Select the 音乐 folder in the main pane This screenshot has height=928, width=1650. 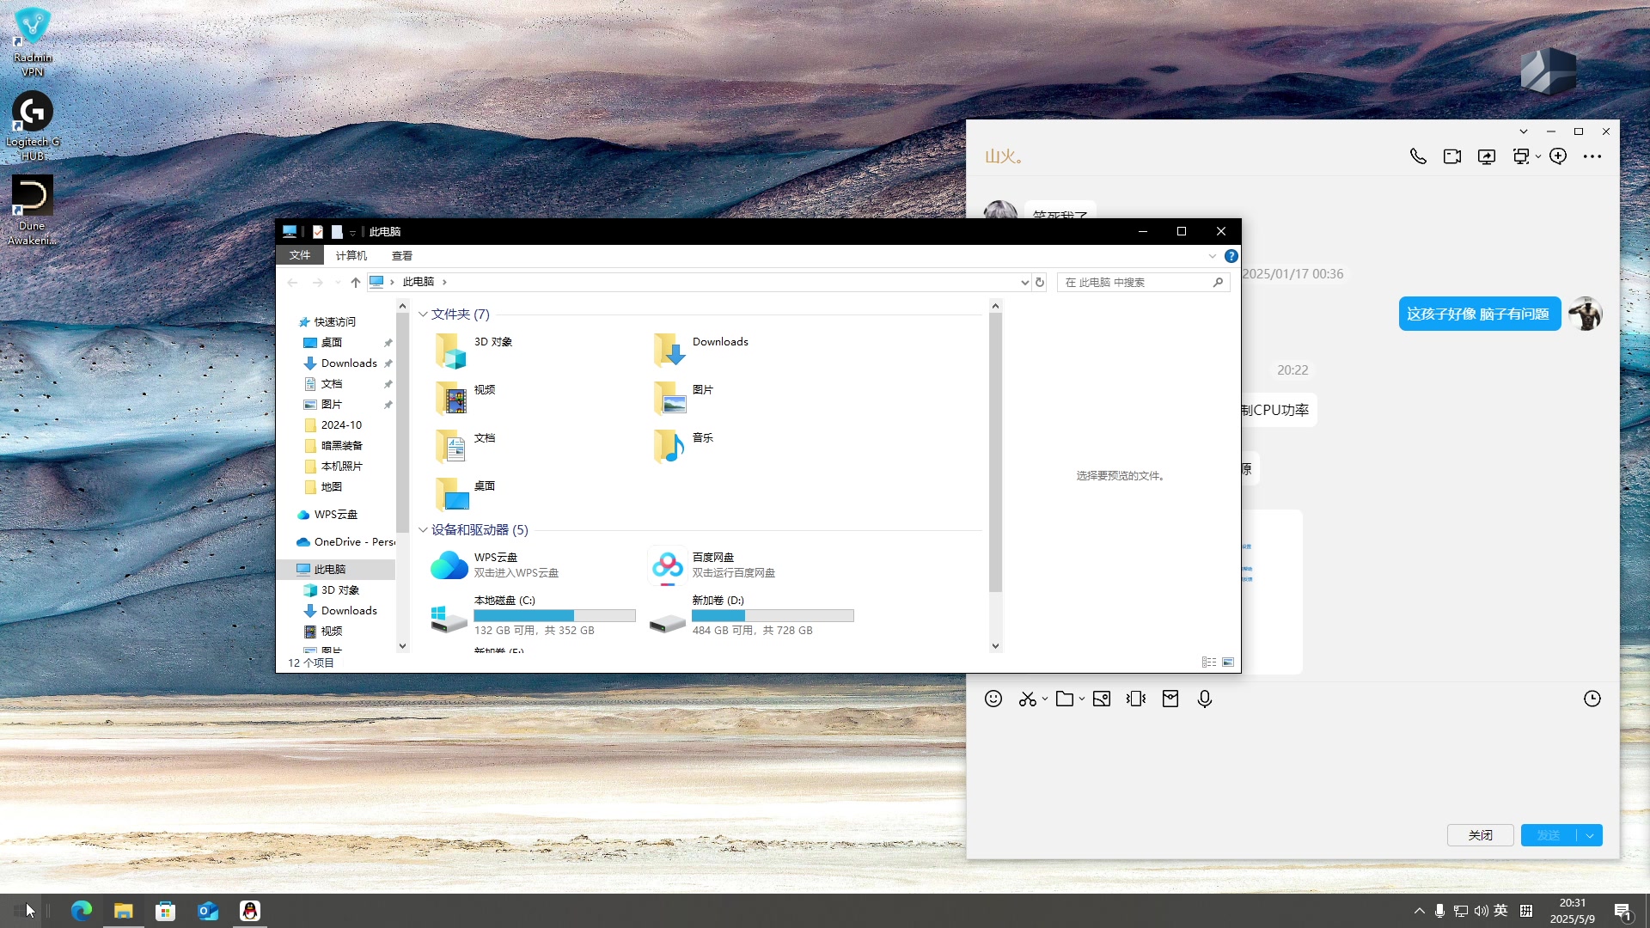[683, 447]
